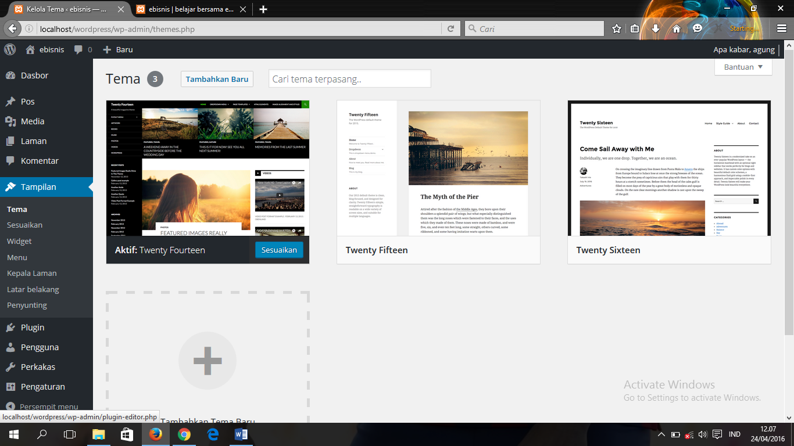This screenshot has width=794, height=446.
Task: Open the Penyunting editor submenu
Action: point(27,305)
